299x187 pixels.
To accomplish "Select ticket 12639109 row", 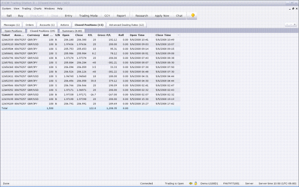I will 90,104.
